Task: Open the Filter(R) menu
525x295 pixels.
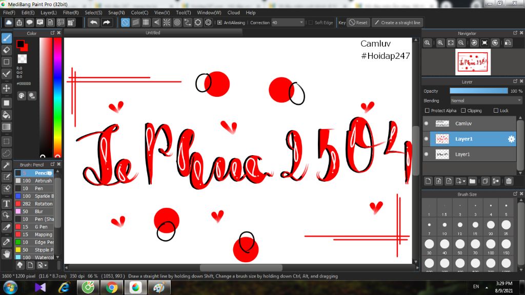Action: tap(71, 13)
